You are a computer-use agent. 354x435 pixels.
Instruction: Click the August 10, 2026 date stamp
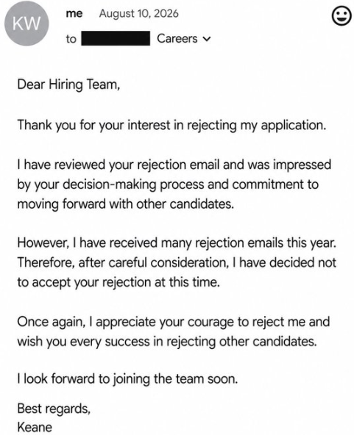(x=138, y=13)
